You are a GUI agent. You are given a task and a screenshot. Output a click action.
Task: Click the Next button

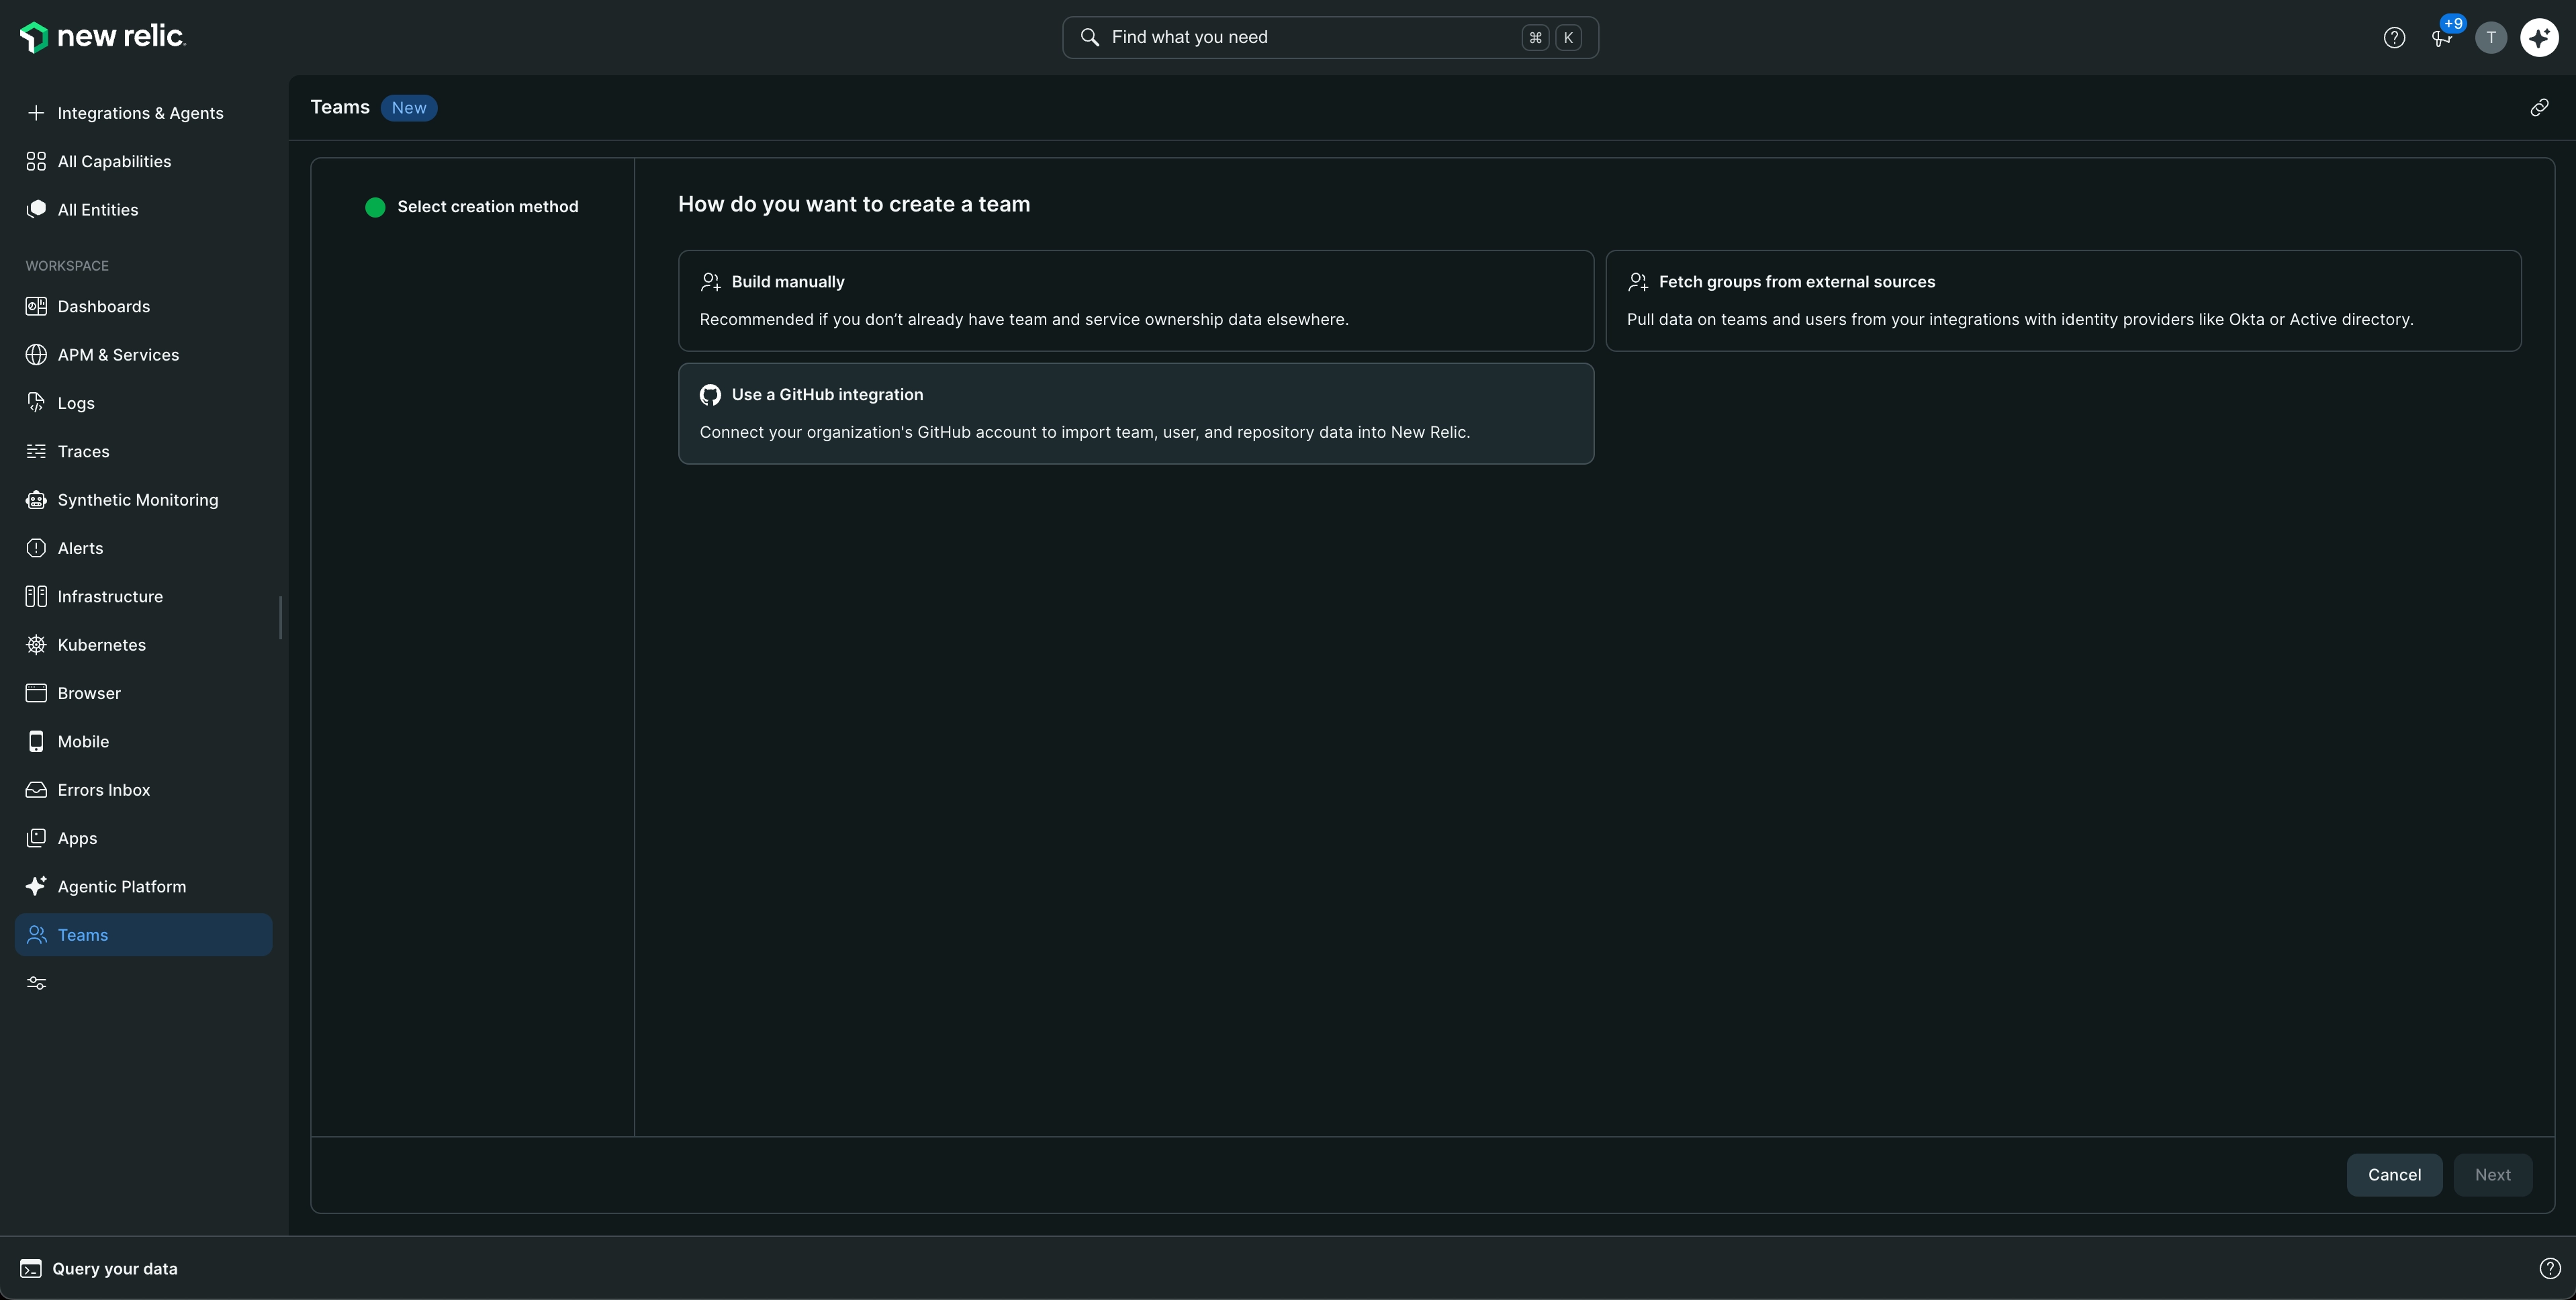click(x=2492, y=1175)
